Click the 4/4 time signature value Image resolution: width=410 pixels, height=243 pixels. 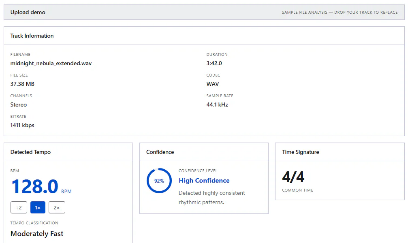(x=293, y=177)
